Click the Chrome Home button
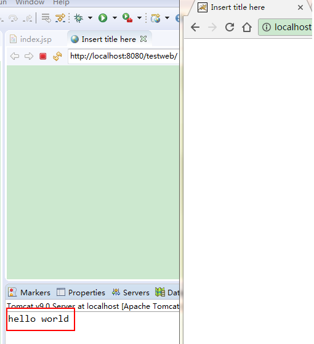Image resolution: width=314 pixels, height=344 pixels. pyautogui.click(x=247, y=27)
